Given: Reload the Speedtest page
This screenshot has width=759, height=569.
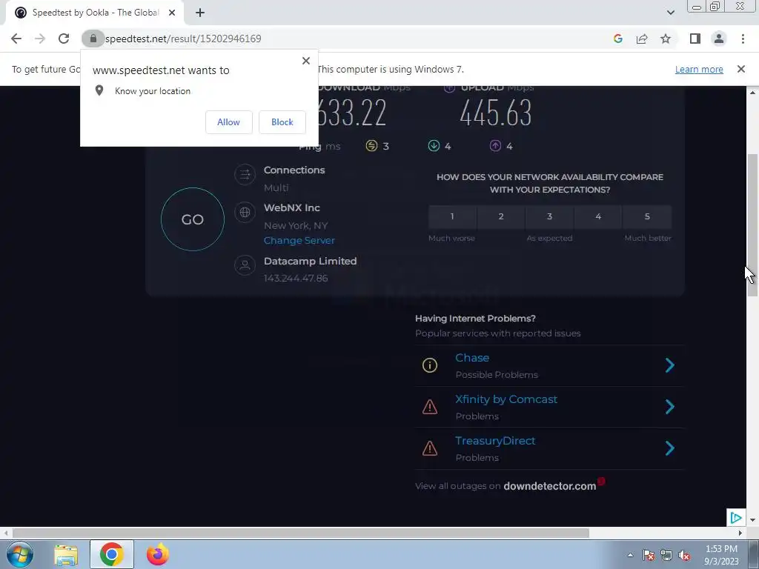Looking at the screenshot, I should point(64,39).
